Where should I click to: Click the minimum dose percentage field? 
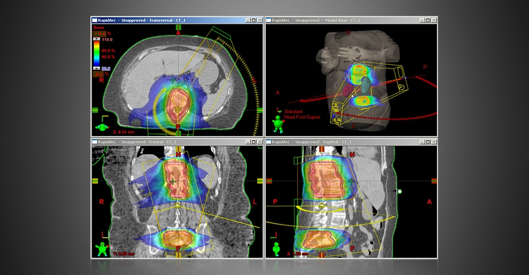(x=97, y=74)
